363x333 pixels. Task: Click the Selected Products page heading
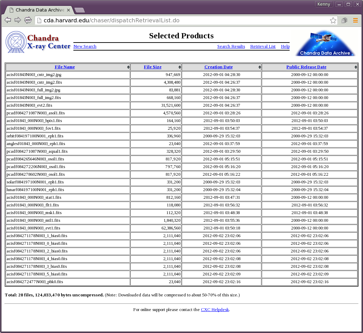pos(181,36)
